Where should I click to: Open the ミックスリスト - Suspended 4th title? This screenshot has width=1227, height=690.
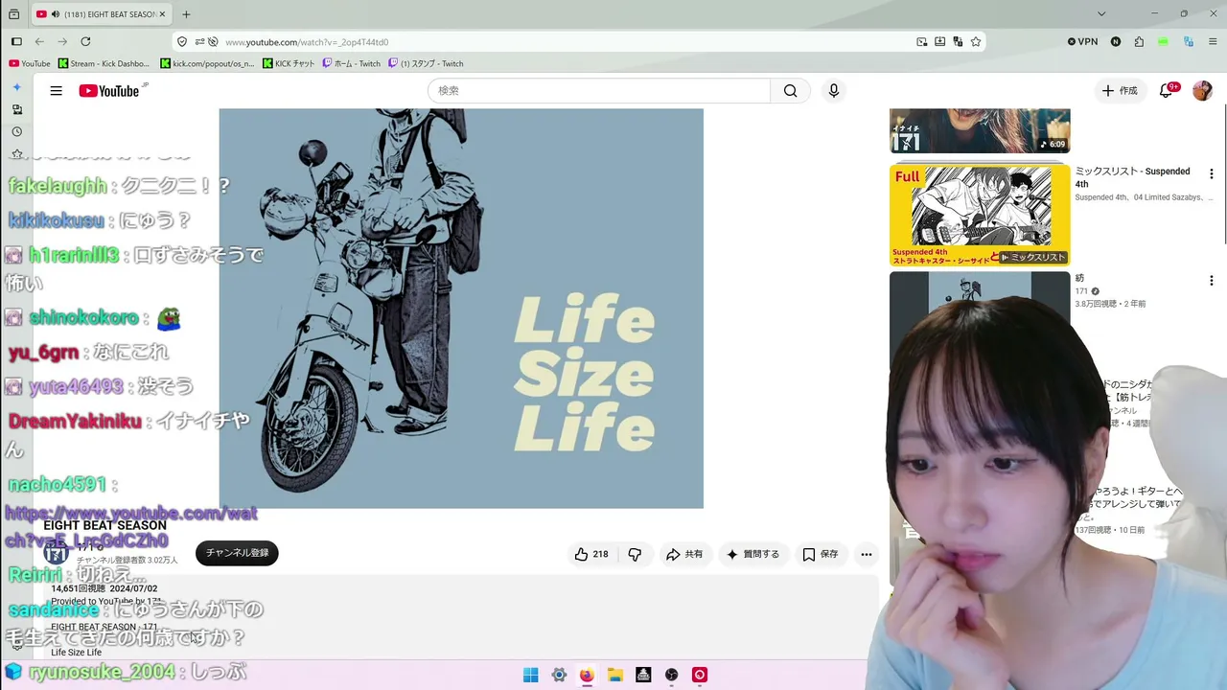click(x=1132, y=177)
